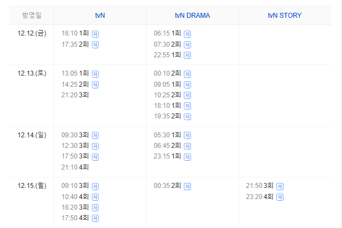This screenshot has height=228, width=342.
Task: Click rerun badge beside tvN DRAMA 05:30 1회
Action: tap(187, 136)
